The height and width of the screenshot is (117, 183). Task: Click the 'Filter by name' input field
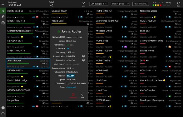tap(141, 4)
